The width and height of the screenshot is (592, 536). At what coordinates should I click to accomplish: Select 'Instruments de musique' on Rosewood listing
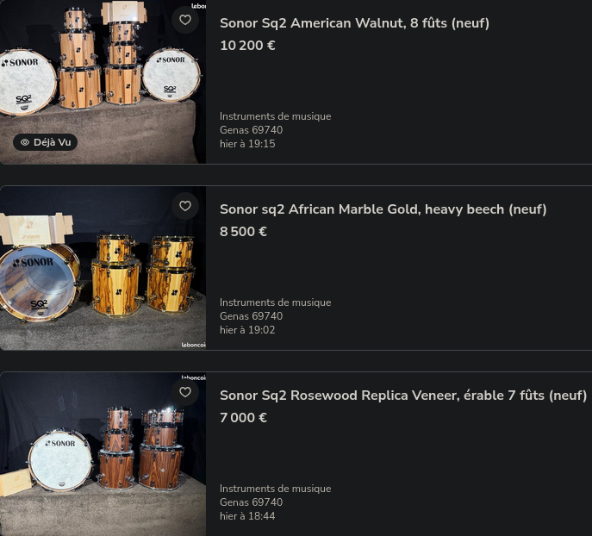pos(275,489)
